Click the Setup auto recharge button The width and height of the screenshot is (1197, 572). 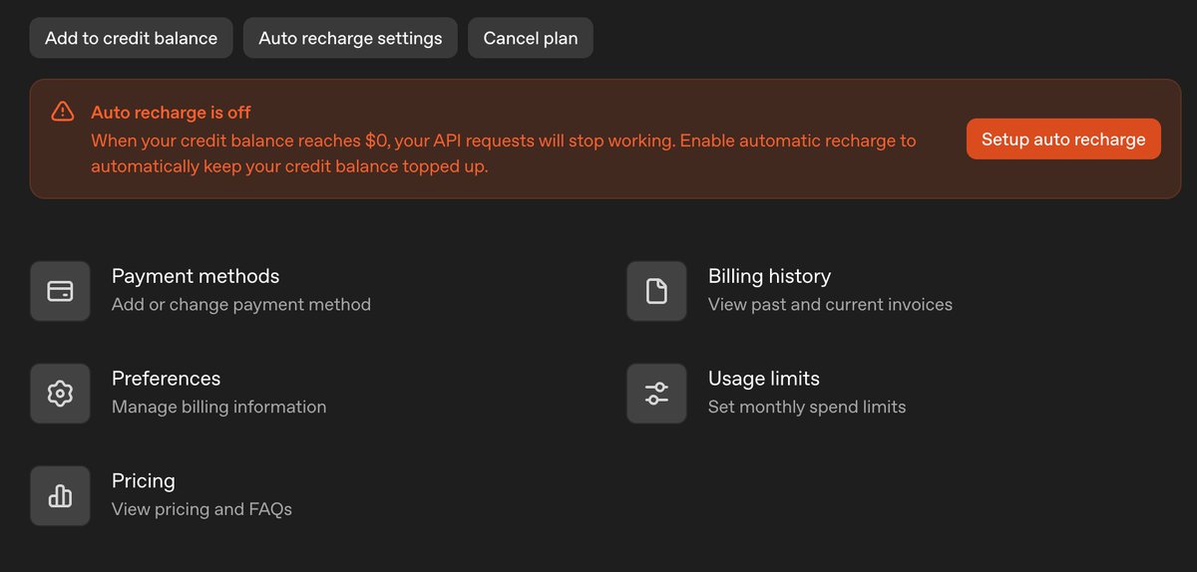pos(1063,139)
